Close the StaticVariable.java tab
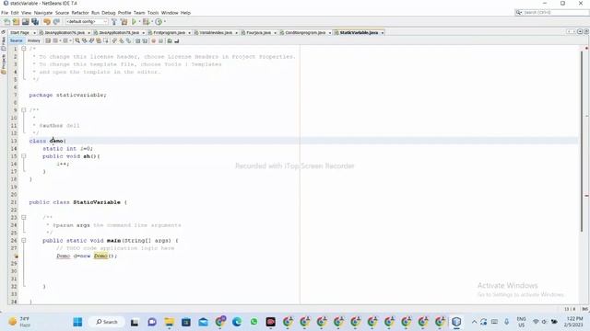The image size is (590, 331). tap(383, 33)
